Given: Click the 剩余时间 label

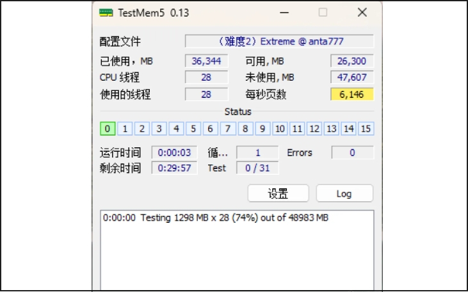Looking at the screenshot, I should click(x=120, y=168).
